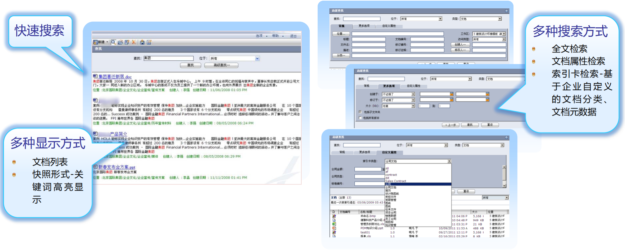Open calendar picker in 修订于 first date field

click(452, 100)
